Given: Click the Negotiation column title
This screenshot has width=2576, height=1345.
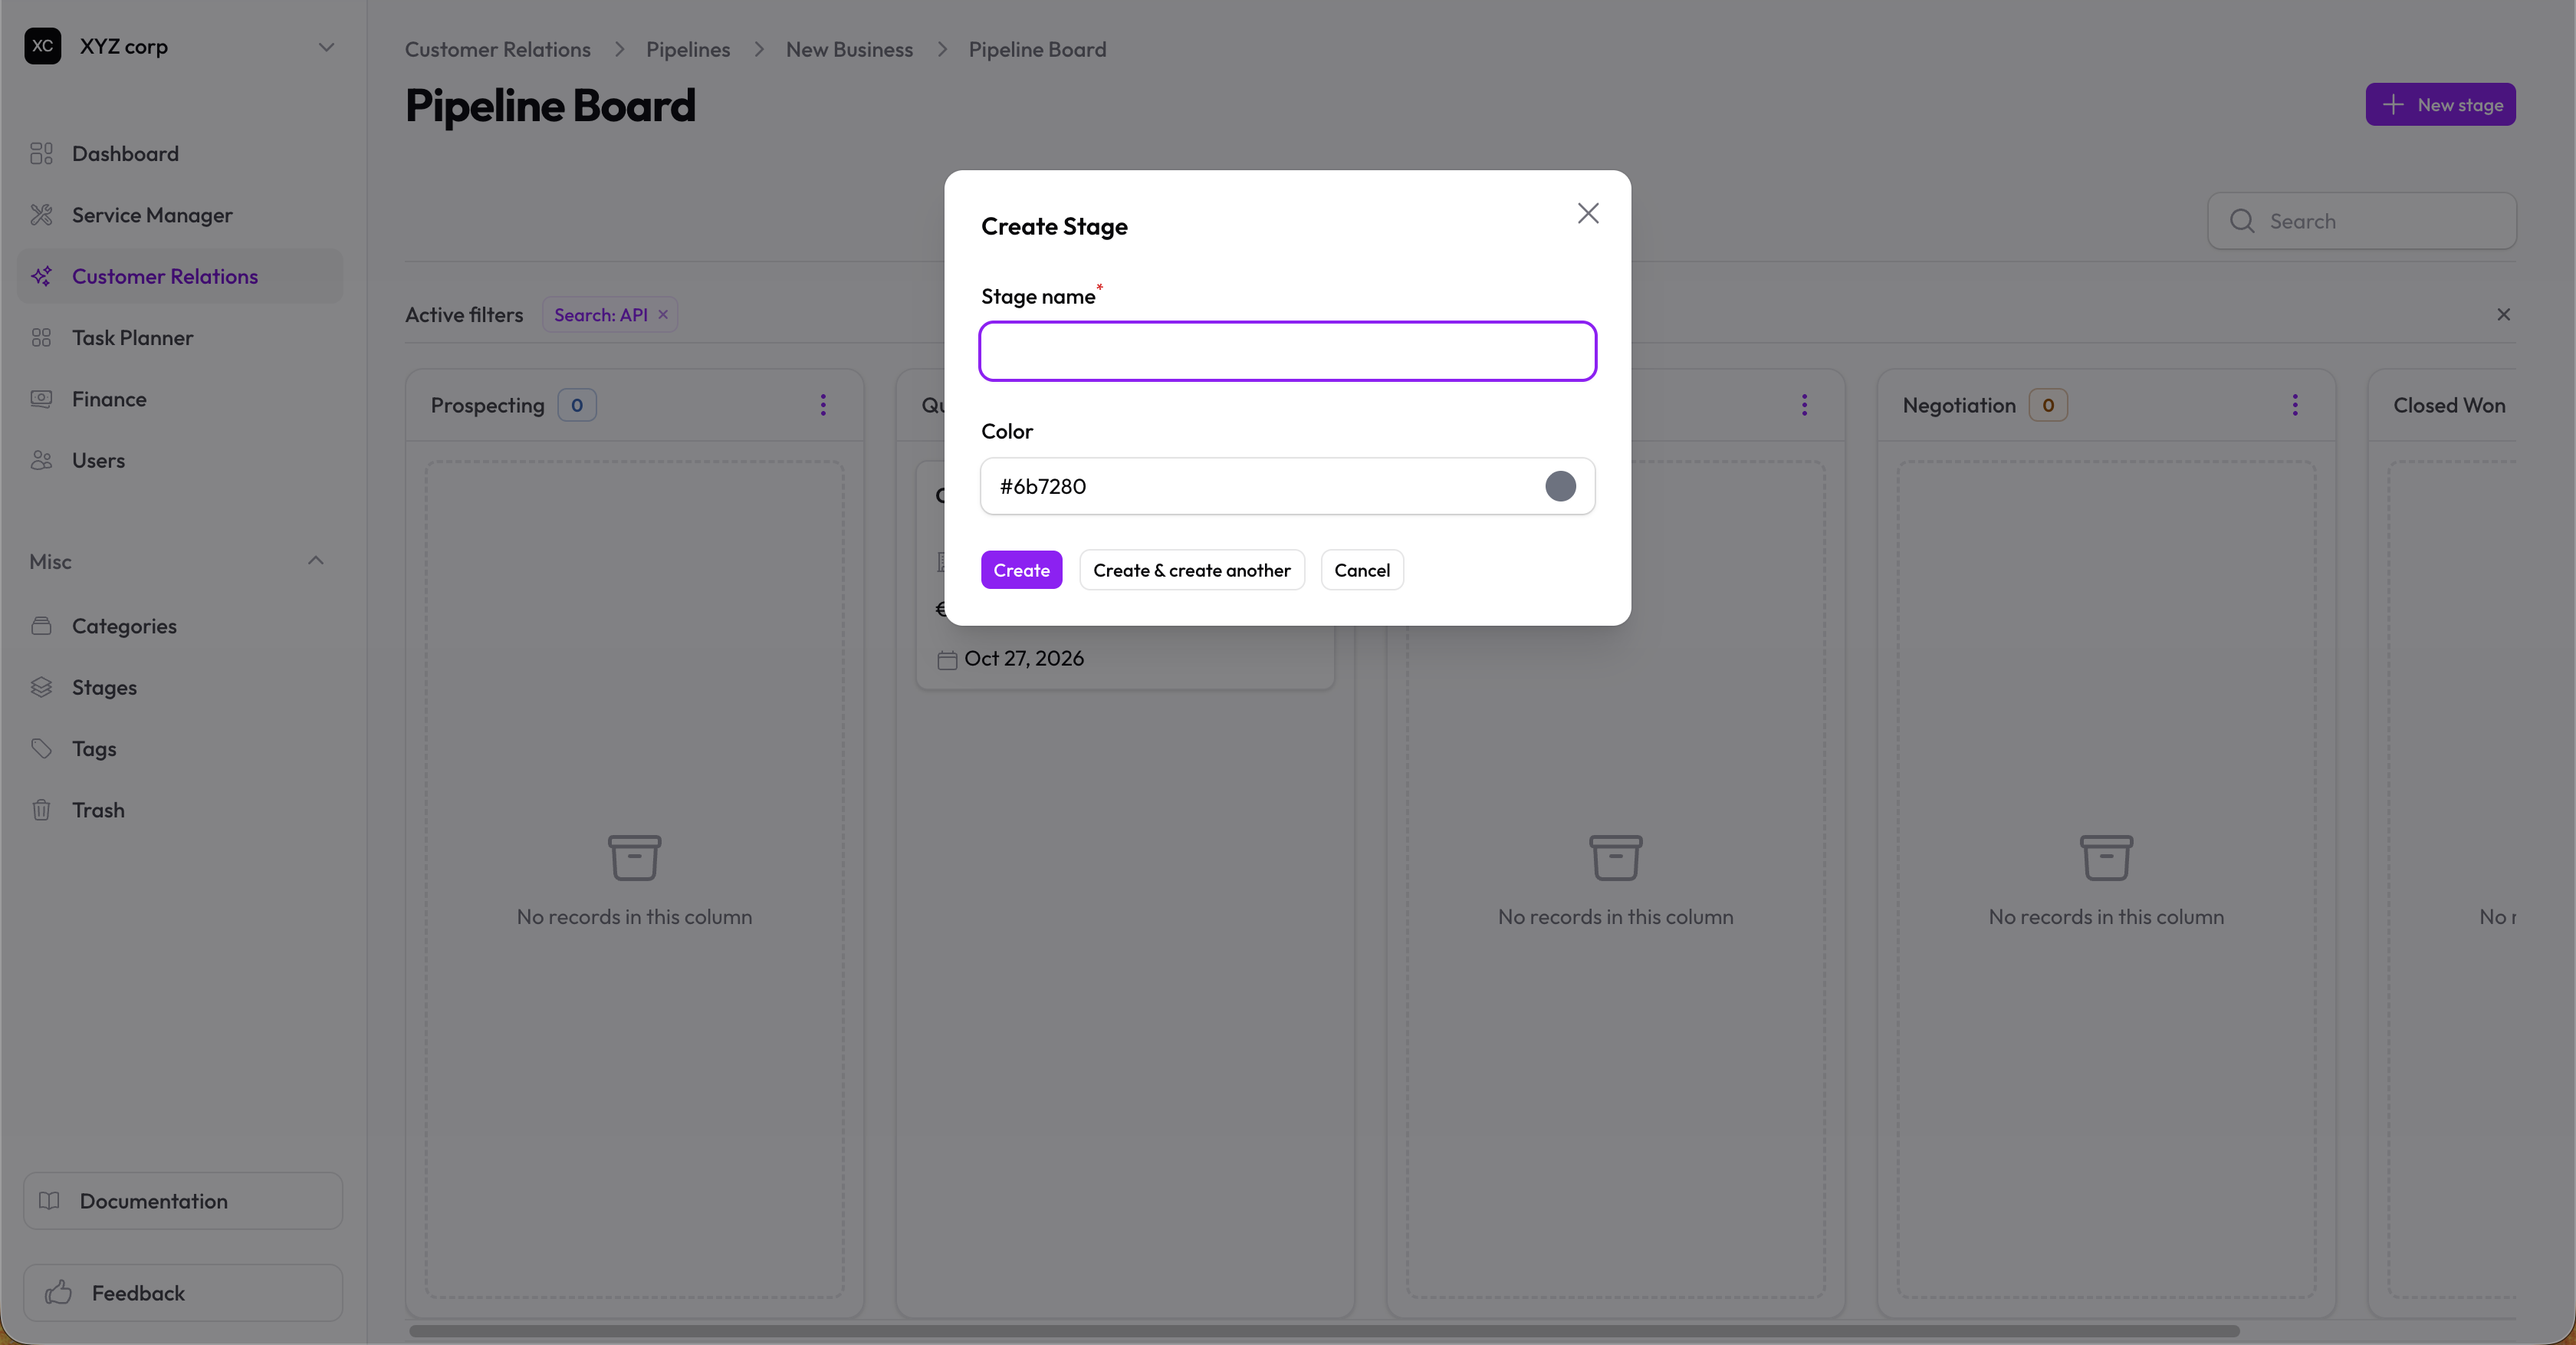Looking at the screenshot, I should 1959,405.
